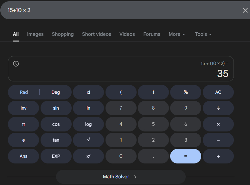Click the number 6 key

[x=186, y=124]
